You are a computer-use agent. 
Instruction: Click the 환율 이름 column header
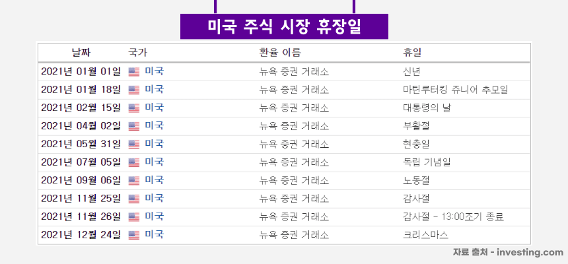coord(280,53)
